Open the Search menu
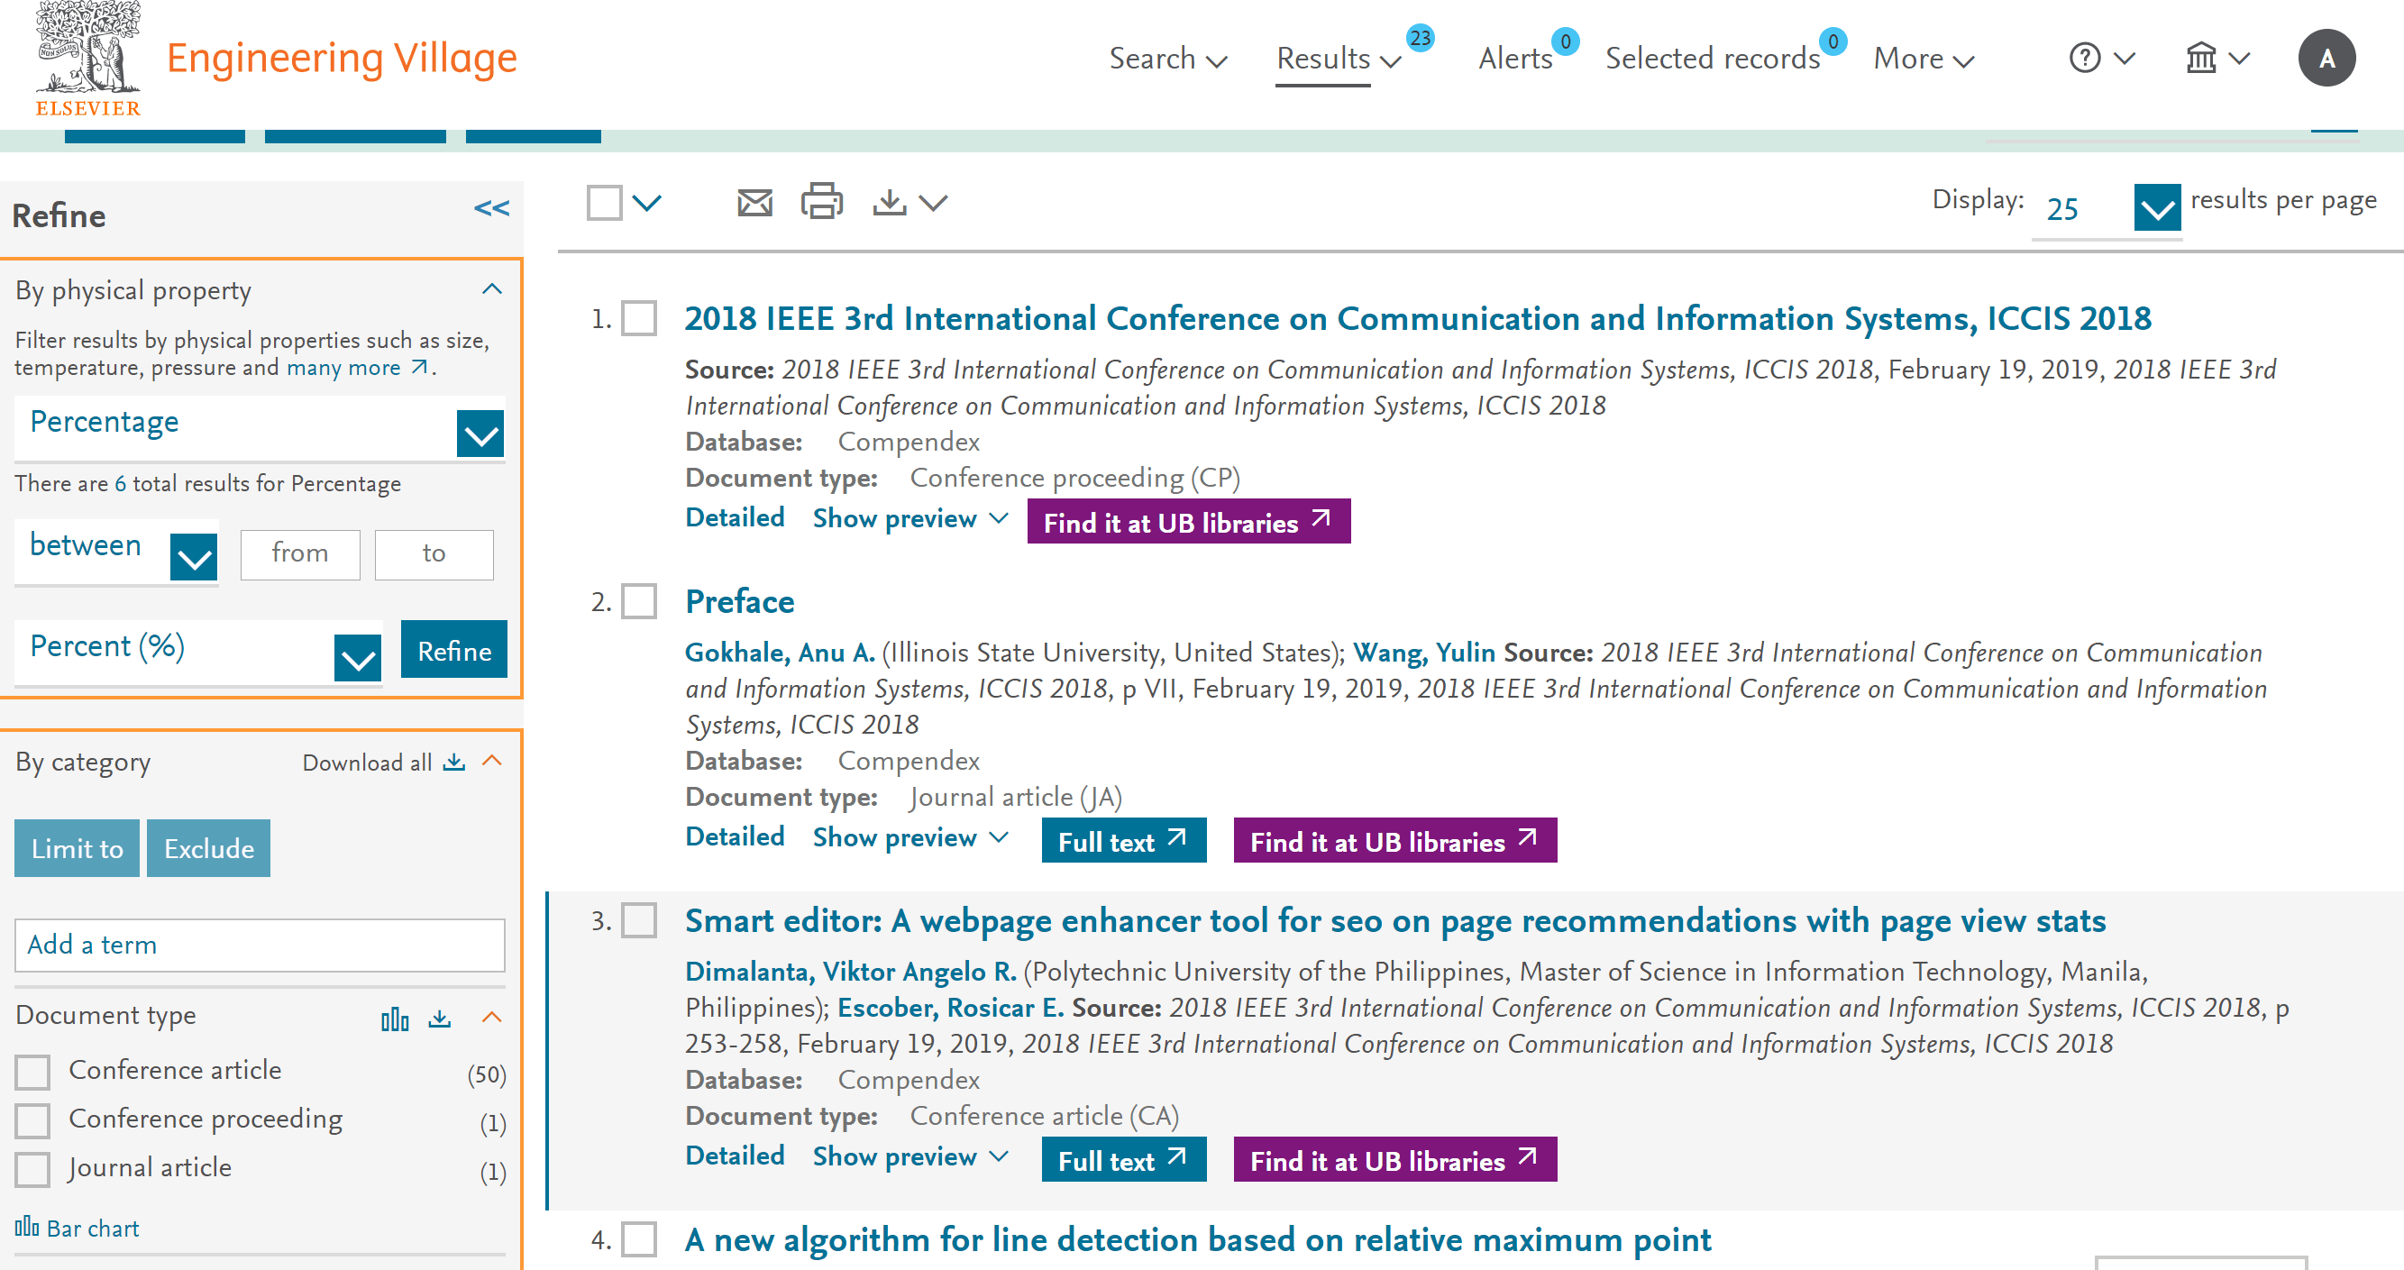This screenshot has width=2404, height=1270. tap(1167, 58)
